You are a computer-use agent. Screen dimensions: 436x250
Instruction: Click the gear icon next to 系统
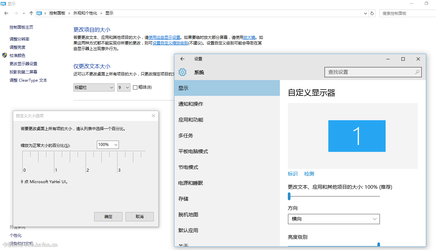coord(182,72)
